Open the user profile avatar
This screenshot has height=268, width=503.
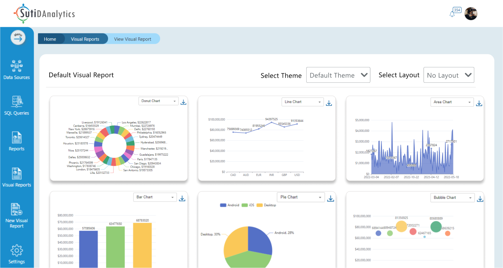pos(471,14)
